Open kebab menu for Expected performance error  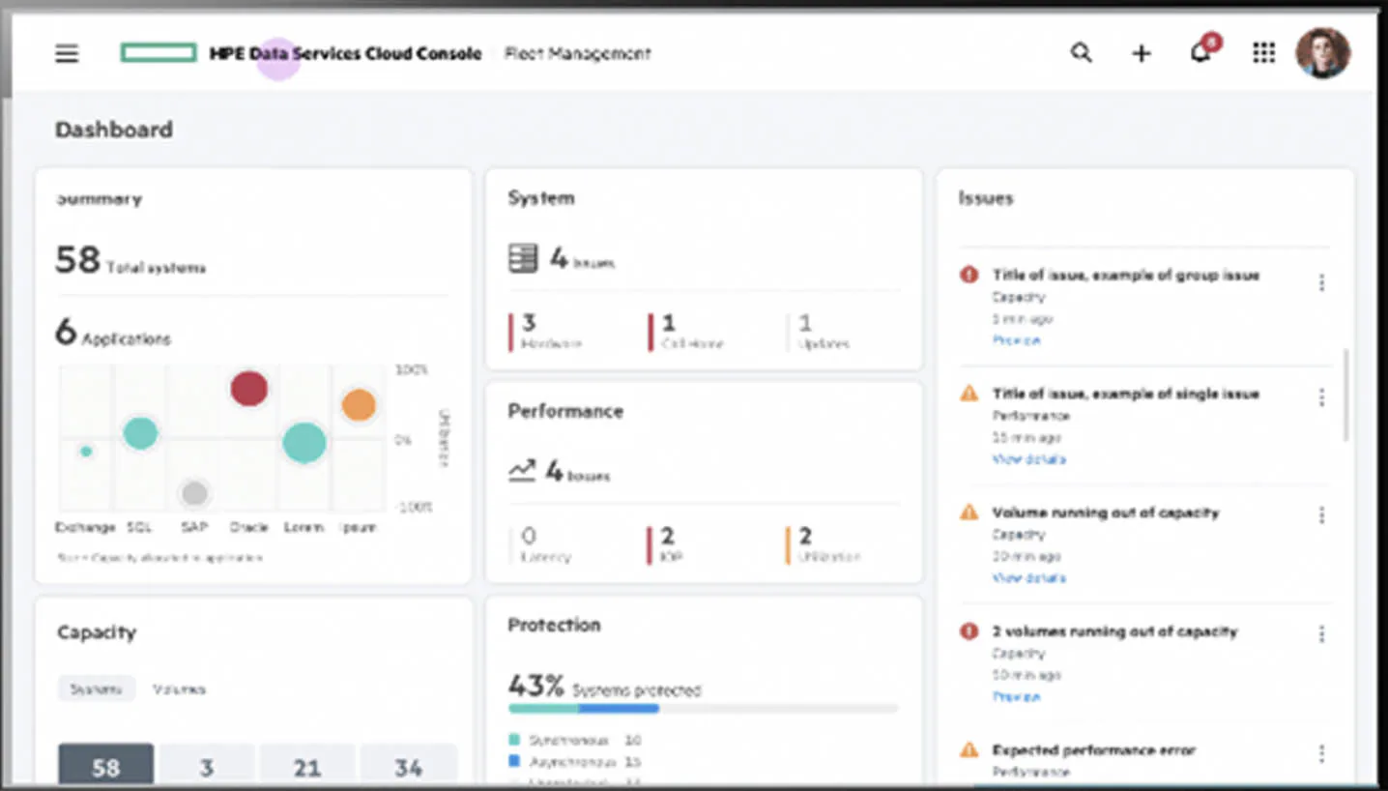[1321, 753]
